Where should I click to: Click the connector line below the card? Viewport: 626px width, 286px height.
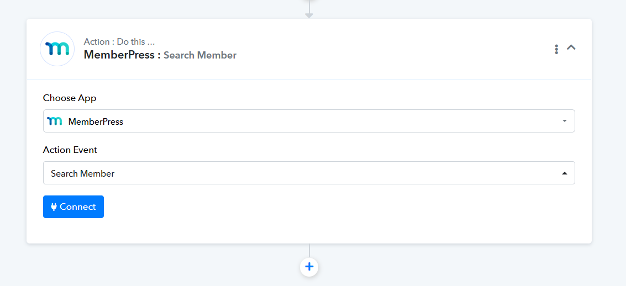pyautogui.click(x=309, y=250)
